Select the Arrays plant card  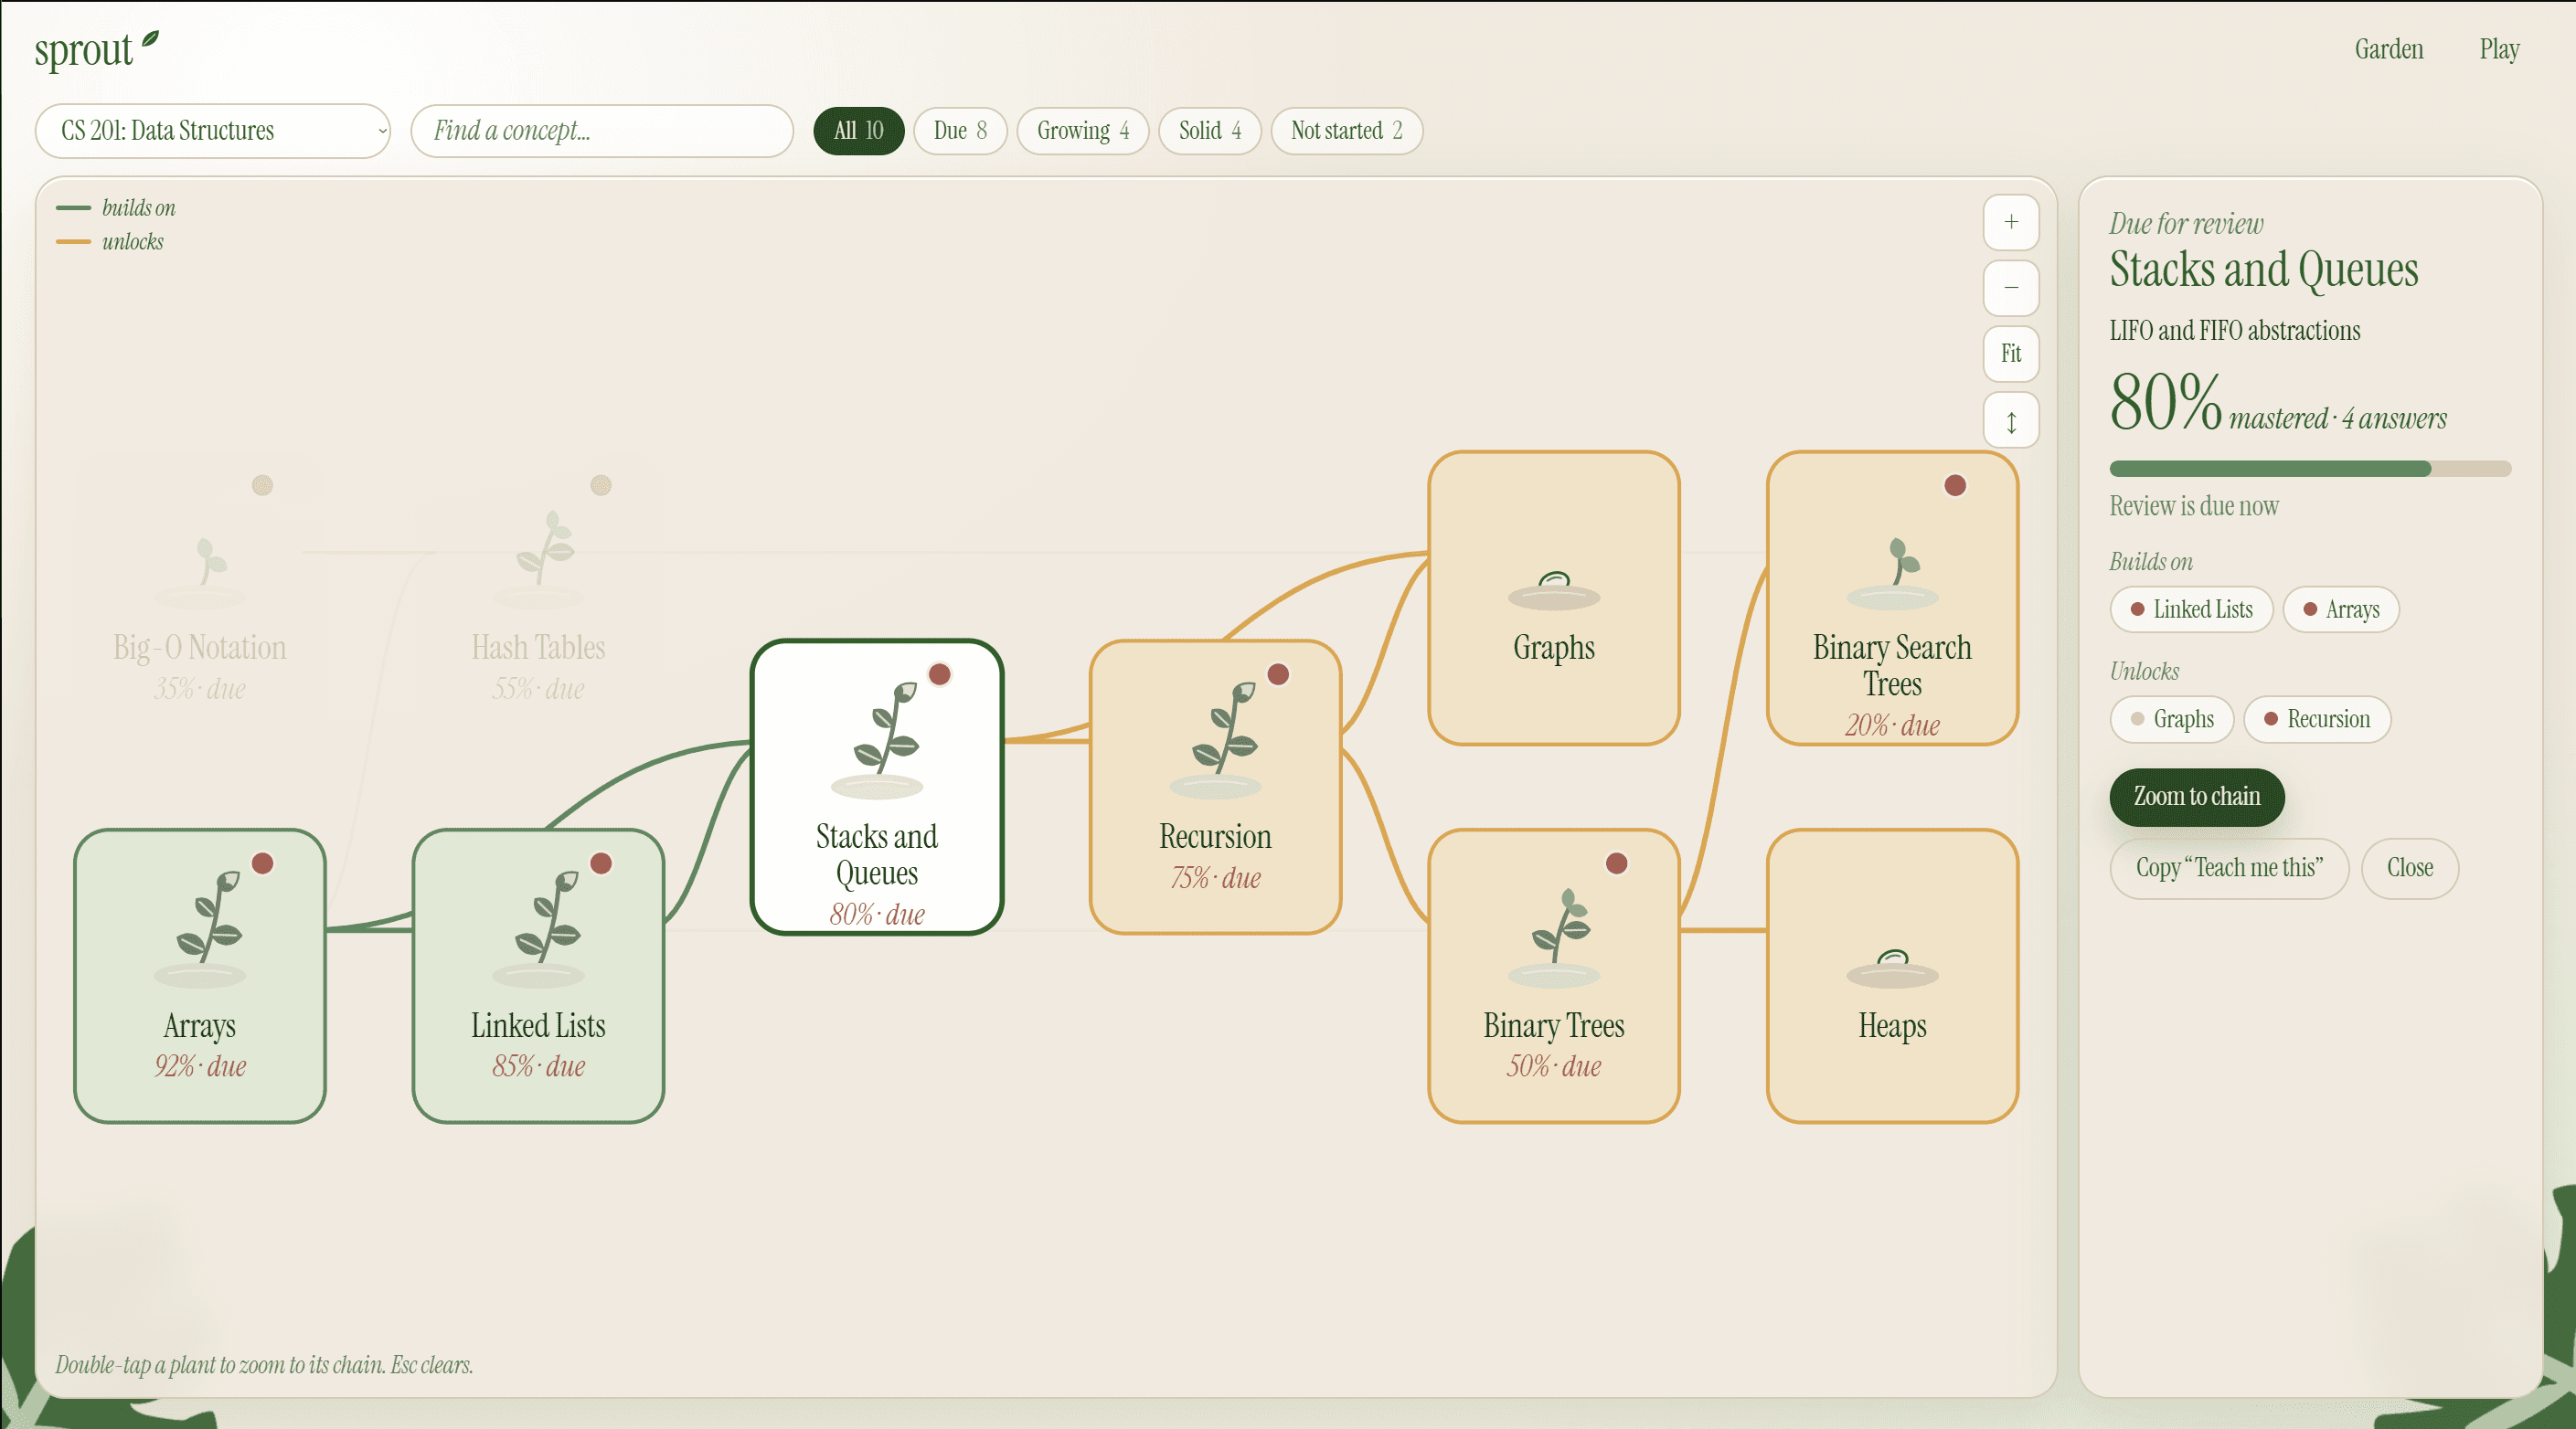(200, 975)
